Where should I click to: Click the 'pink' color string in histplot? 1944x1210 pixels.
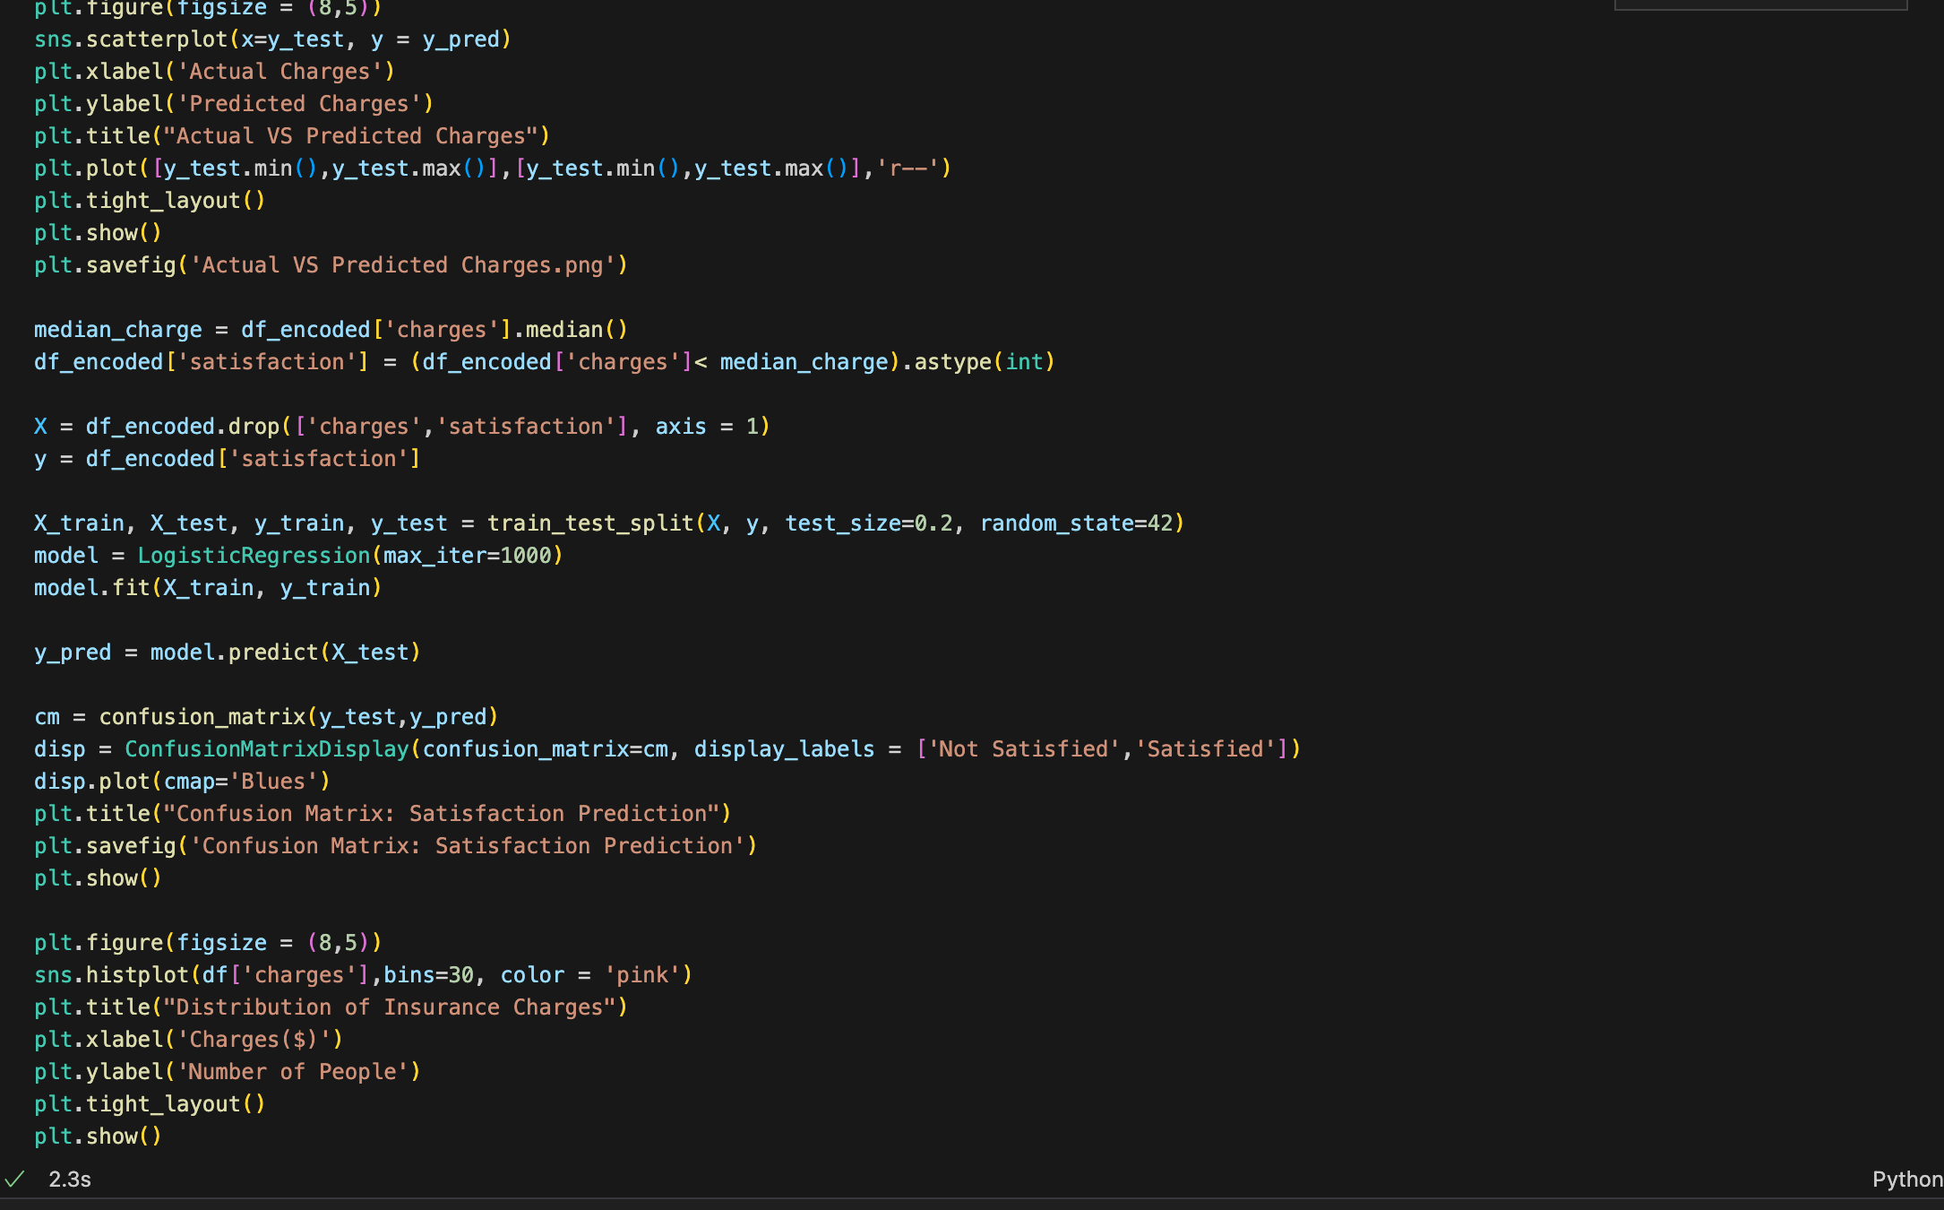[x=642, y=975]
